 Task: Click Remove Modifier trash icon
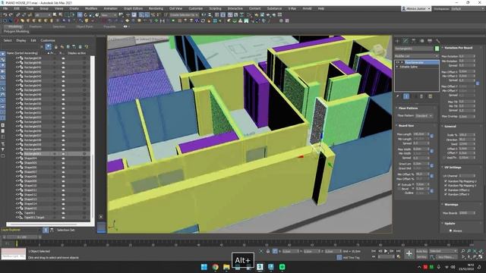click(422, 96)
